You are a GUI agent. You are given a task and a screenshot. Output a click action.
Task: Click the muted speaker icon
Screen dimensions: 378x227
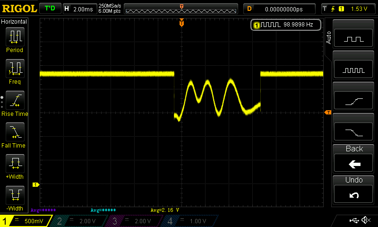[366, 220]
